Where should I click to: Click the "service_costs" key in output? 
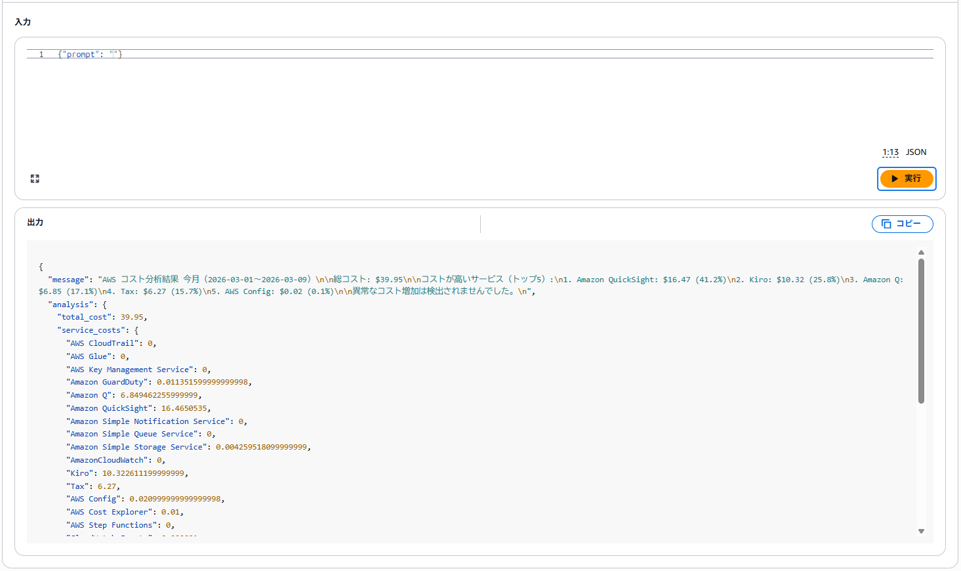[91, 330]
